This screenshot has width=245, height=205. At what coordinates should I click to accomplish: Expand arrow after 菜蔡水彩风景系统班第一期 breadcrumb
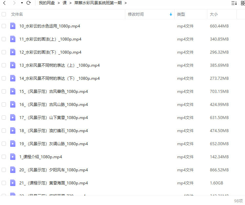[126, 3]
